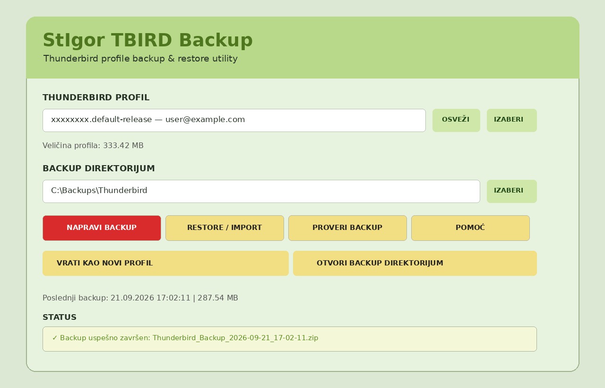This screenshot has height=388, width=605.
Task: Click the THUNDERBIRD PROFIL section label
Action: (96, 97)
